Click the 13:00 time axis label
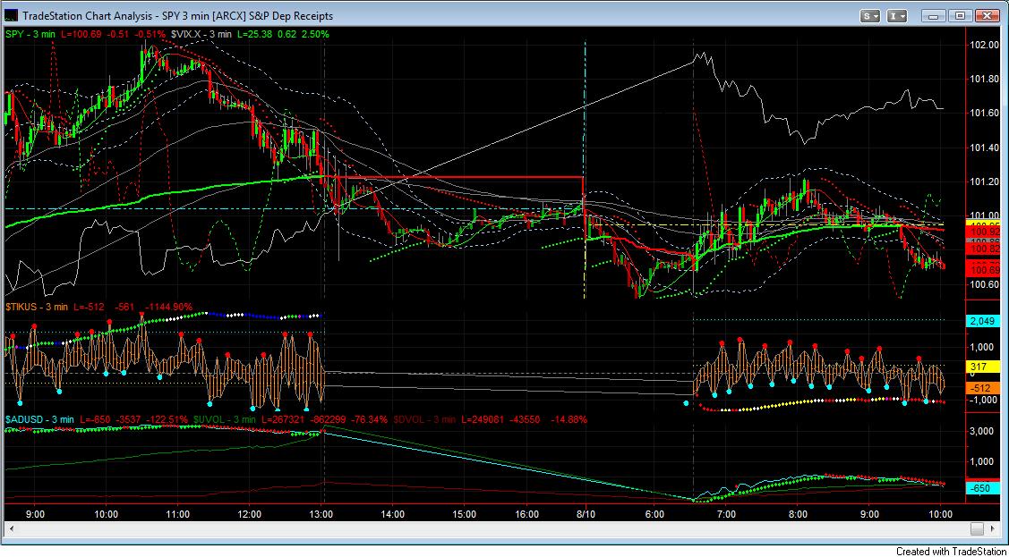 (x=321, y=513)
